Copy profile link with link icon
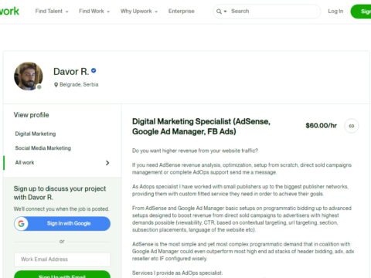Screen dimensions: 371x278 pyautogui.click(x=352, y=126)
